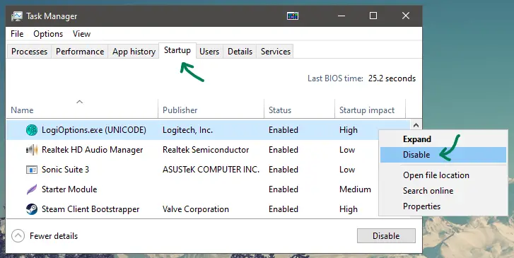Click the LogiOptions.exe app icon
514x258 pixels.
(x=32, y=130)
